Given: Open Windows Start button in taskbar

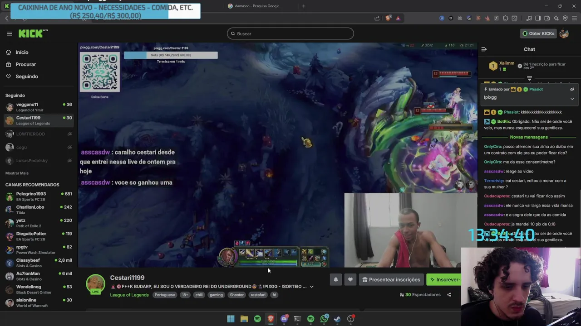Looking at the screenshot, I should [231, 319].
